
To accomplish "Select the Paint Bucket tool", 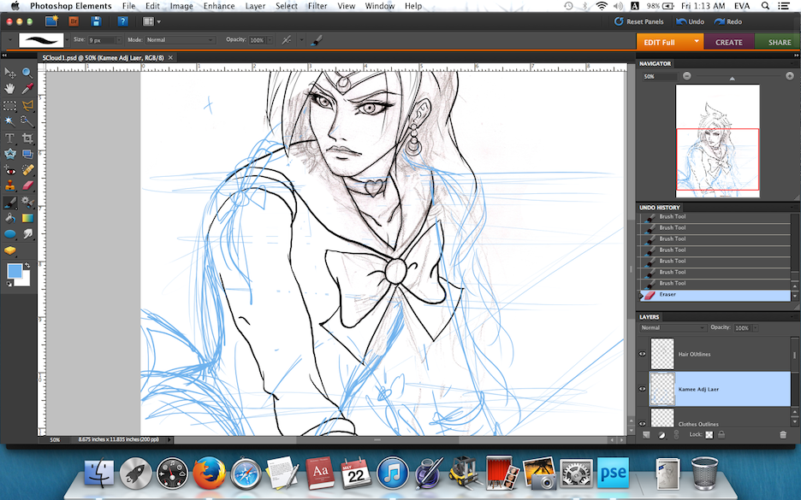I will (x=9, y=218).
